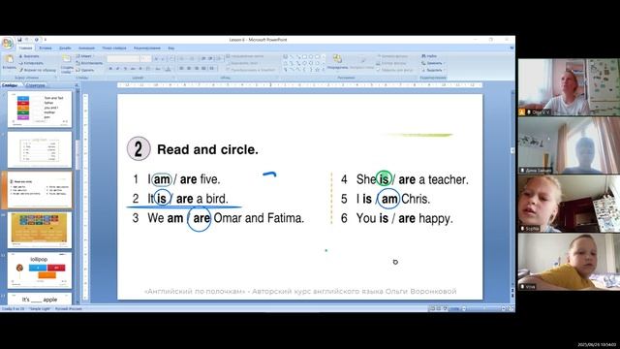Open the Заменить replace dropdown
This screenshot has height=349, width=620.
pos(433,63)
